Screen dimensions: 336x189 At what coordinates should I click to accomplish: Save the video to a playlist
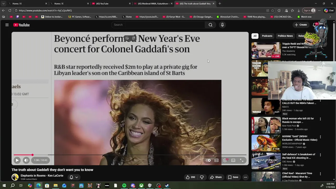[233, 177]
